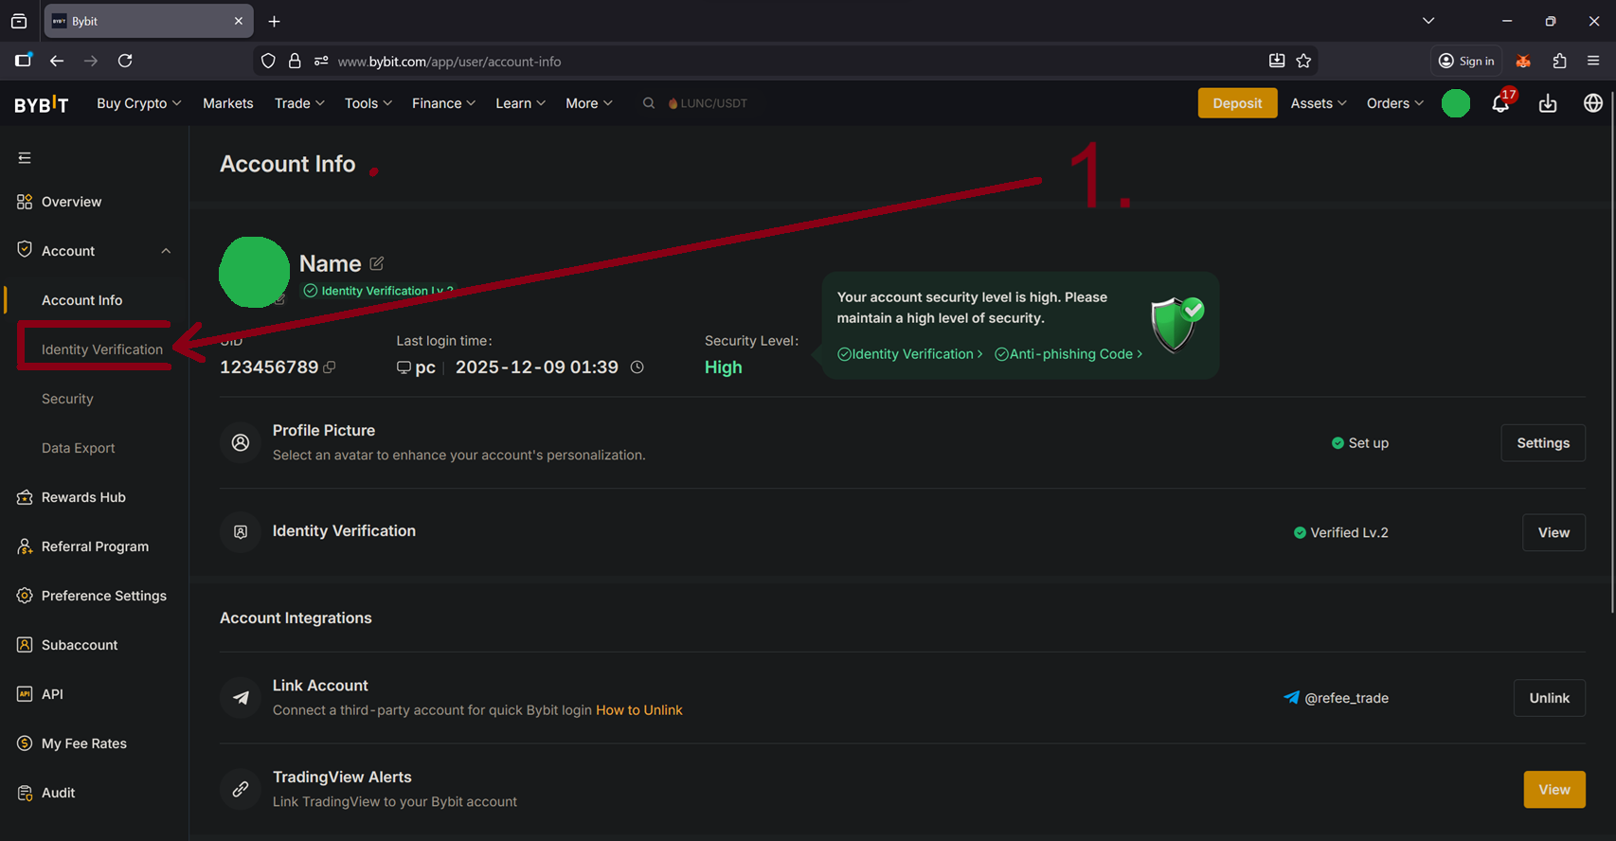Go back in the browser
Image resolution: width=1616 pixels, height=841 pixels.
coord(57,61)
